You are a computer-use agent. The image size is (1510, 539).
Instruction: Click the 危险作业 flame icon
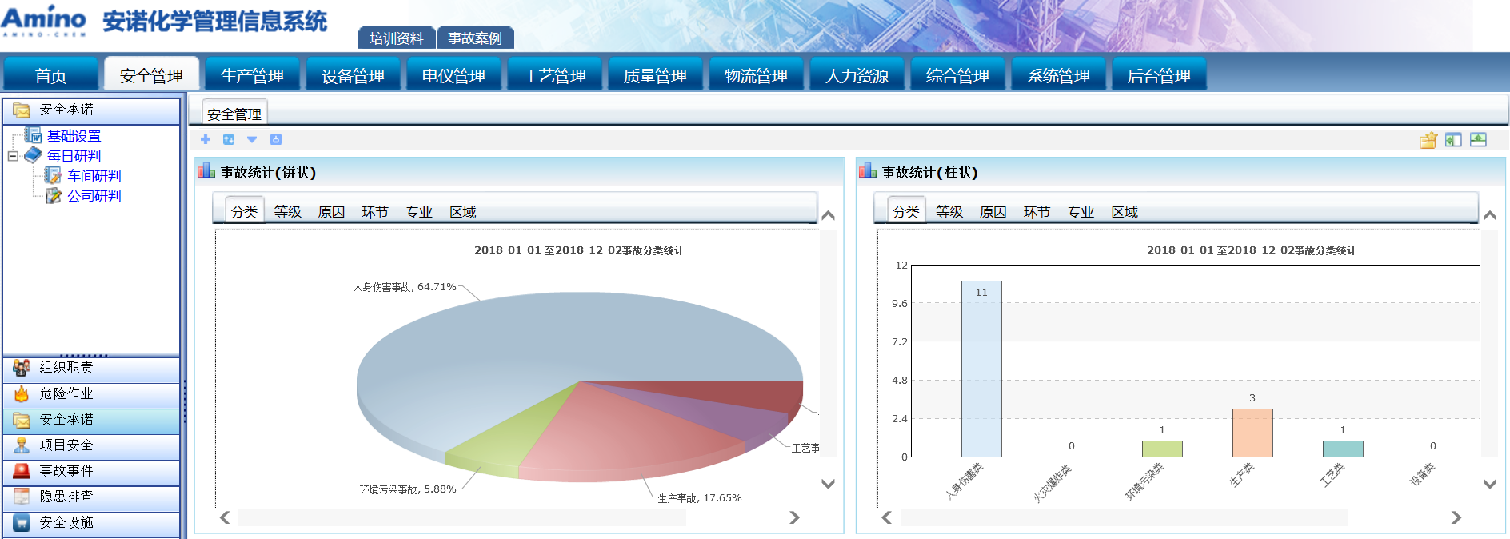coord(22,393)
